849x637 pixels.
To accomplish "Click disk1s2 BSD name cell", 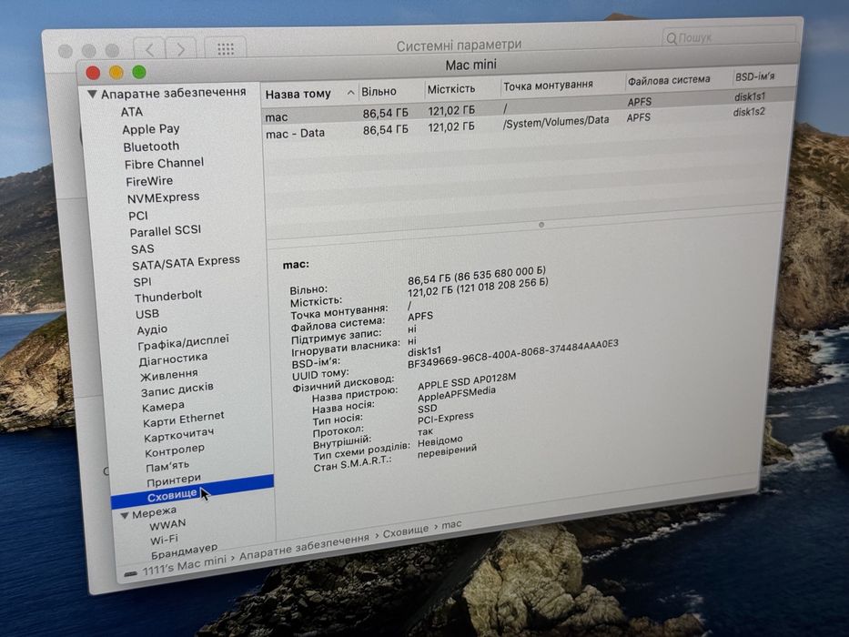I will pyautogui.click(x=749, y=112).
